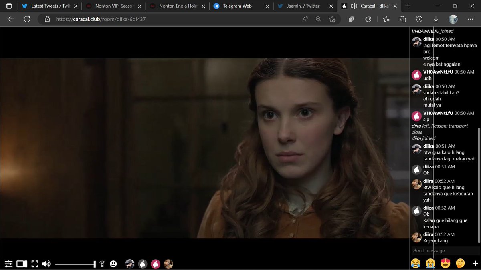Click username VH0AwNtLfU above 'udh'
The height and width of the screenshot is (270, 481).
coord(438,72)
